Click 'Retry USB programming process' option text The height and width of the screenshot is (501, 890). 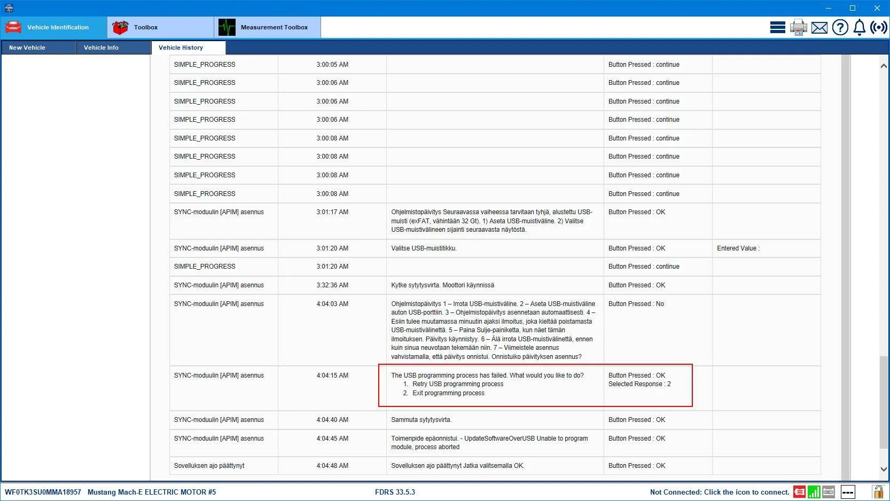point(458,384)
